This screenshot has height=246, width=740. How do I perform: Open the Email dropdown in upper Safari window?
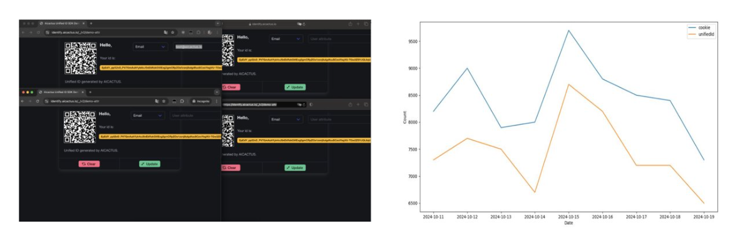[286, 39]
